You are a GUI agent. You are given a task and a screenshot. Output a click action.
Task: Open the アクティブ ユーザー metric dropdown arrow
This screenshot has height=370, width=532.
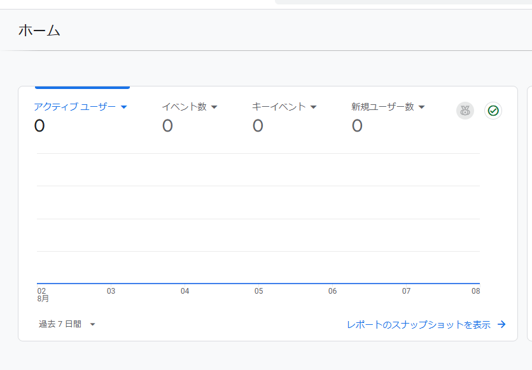[x=124, y=107]
